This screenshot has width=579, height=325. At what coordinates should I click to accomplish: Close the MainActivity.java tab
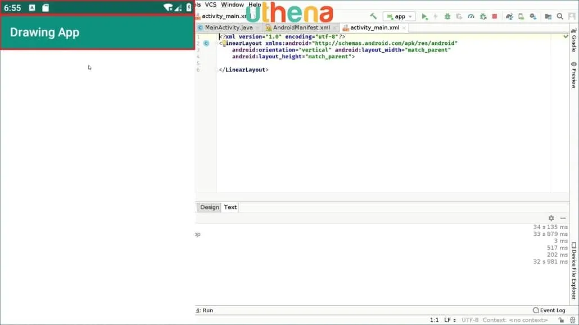(x=257, y=28)
